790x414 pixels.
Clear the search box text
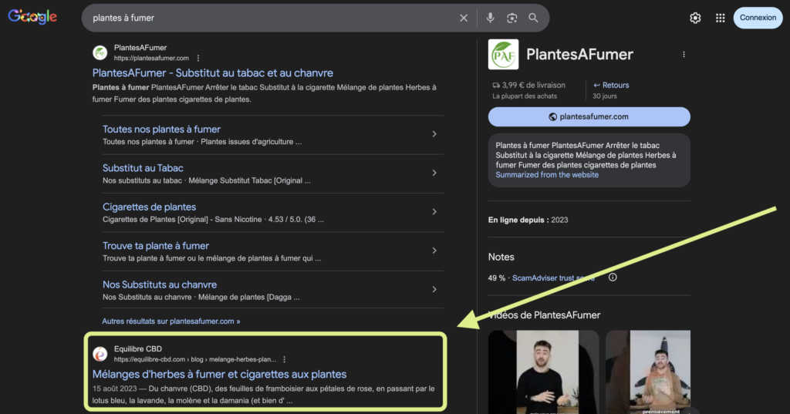point(464,18)
